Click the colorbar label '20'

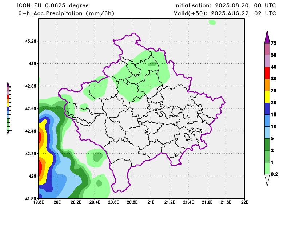tap(274, 103)
